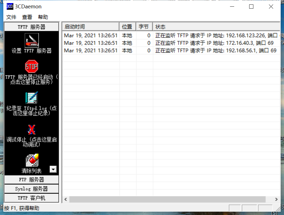Switch to the TFTP 服务器 panel header
This screenshot has height=215, width=284.
pyautogui.click(x=31, y=27)
